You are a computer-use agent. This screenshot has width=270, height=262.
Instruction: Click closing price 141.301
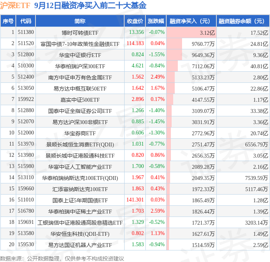(135, 200)
